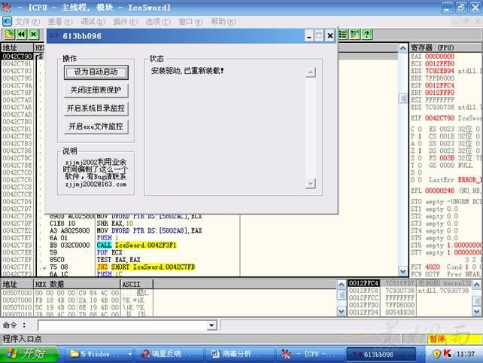Click the 关闭注册表保护 button
The height and width of the screenshot is (363, 483).
pos(96,90)
